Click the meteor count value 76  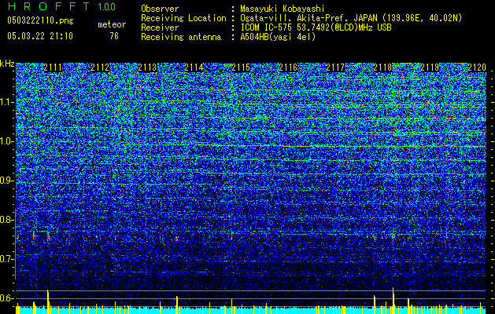[114, 36]
